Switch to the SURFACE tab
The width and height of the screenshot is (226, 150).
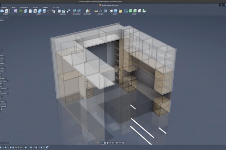pos(4,7)
